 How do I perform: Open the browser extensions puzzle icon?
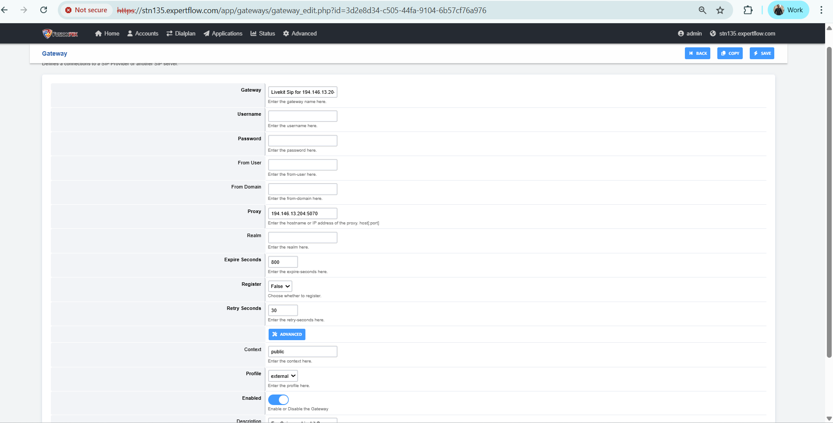(x=748, y=10)
